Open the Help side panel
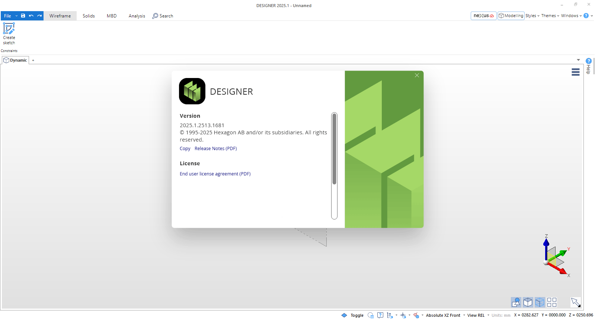The height and width of the screenshot is (319, 595). (588, 66)
